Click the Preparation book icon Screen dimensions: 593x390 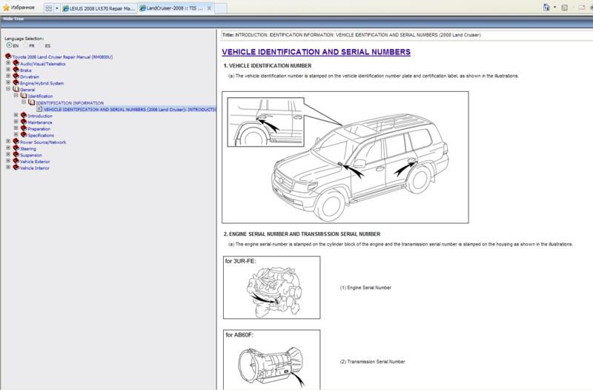coord(24,128)
